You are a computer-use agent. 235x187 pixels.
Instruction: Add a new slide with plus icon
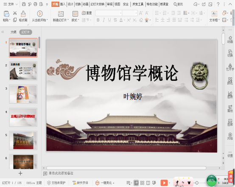click(20, 173)
